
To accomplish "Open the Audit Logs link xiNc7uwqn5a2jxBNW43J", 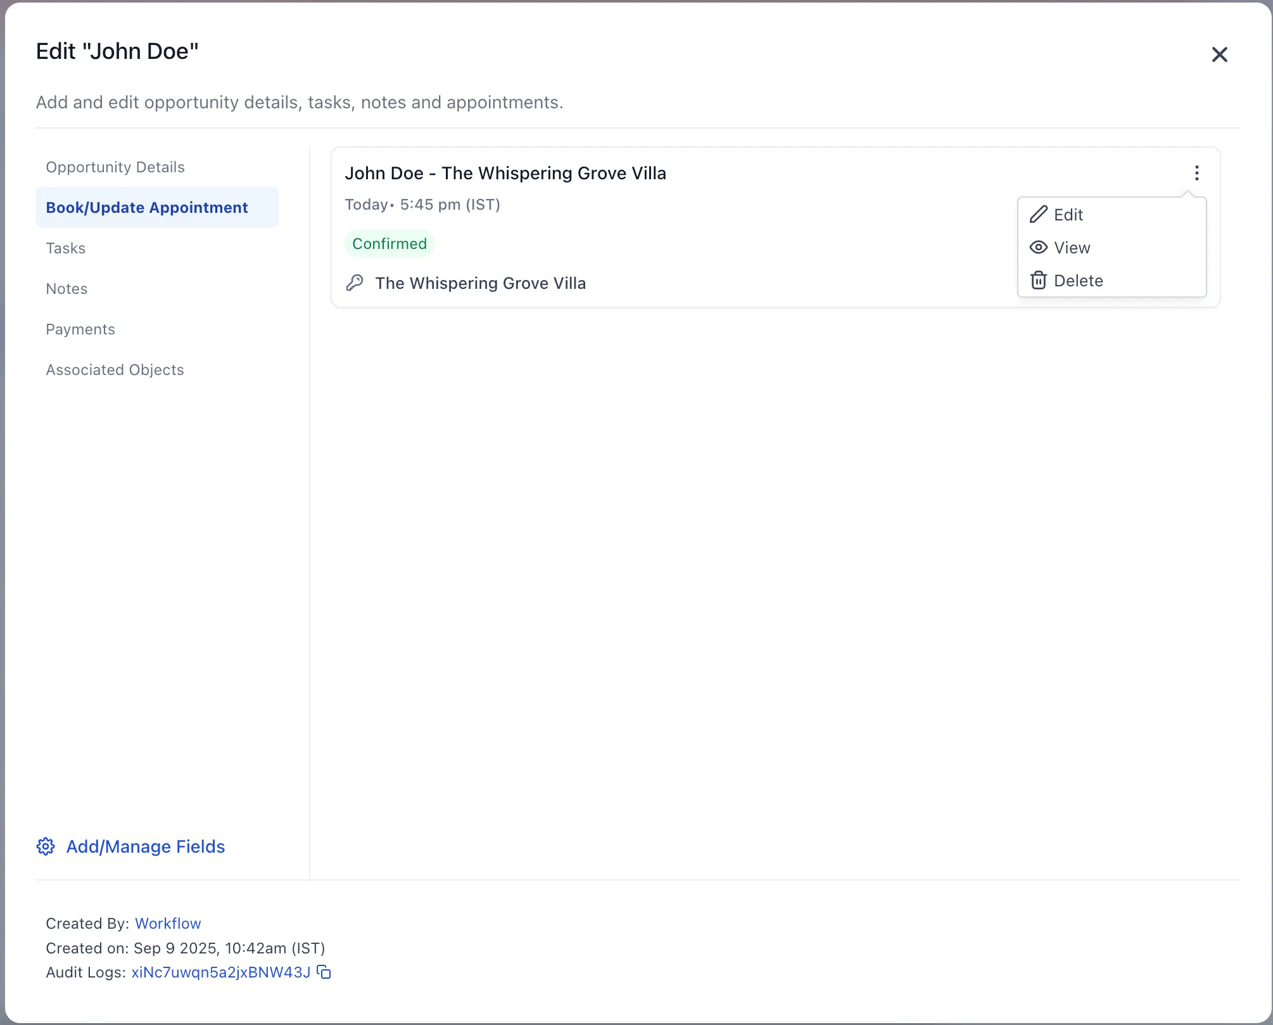I will click(x=220, y=972).
